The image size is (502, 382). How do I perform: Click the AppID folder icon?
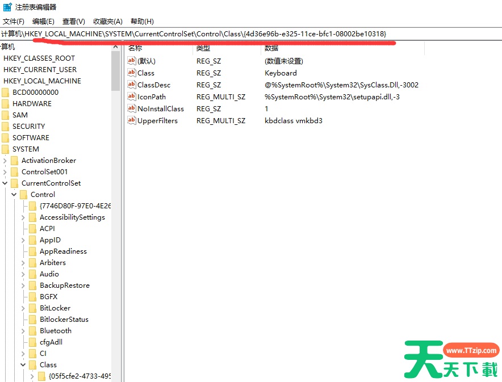tap(33, 240)
